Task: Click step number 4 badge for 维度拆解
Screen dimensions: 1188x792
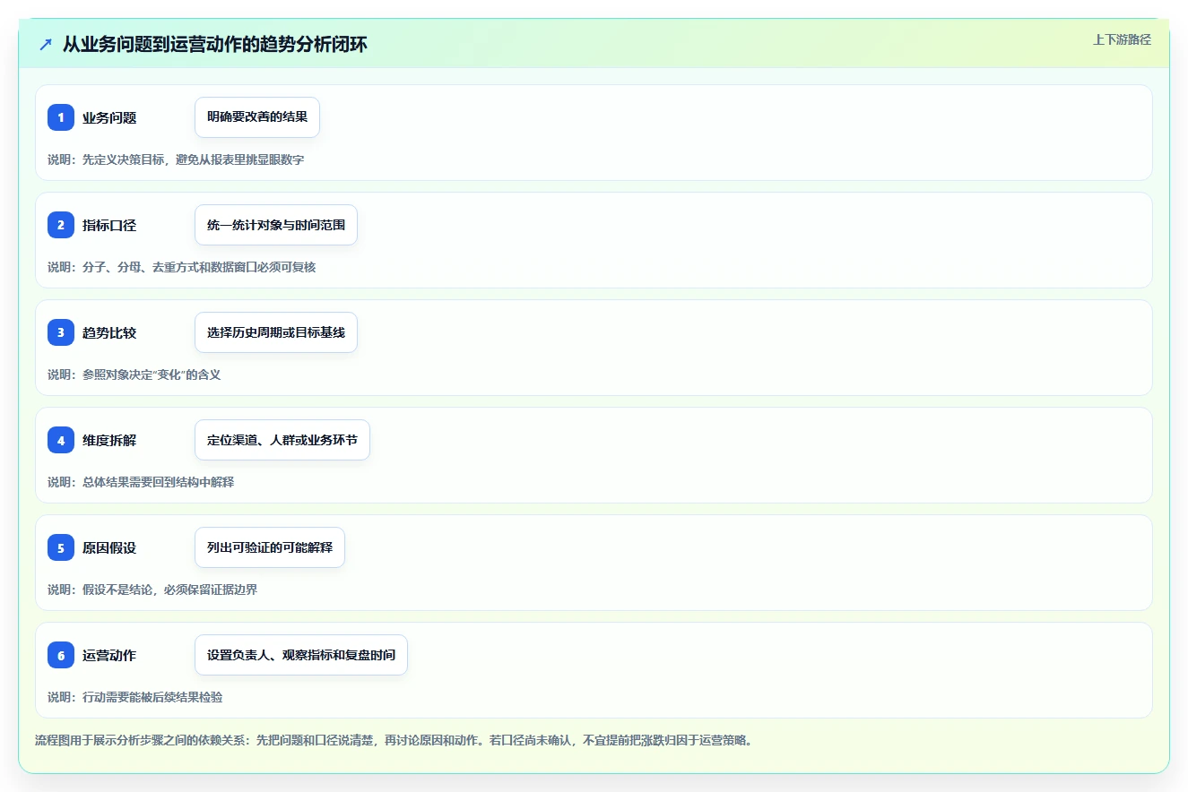Action: 61,440
